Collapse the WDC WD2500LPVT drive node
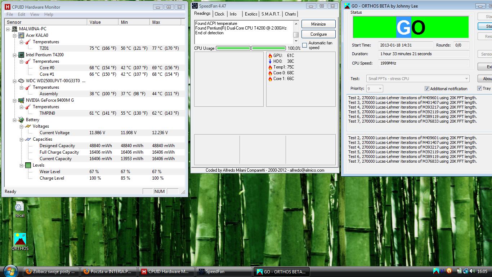 point(15,81)
